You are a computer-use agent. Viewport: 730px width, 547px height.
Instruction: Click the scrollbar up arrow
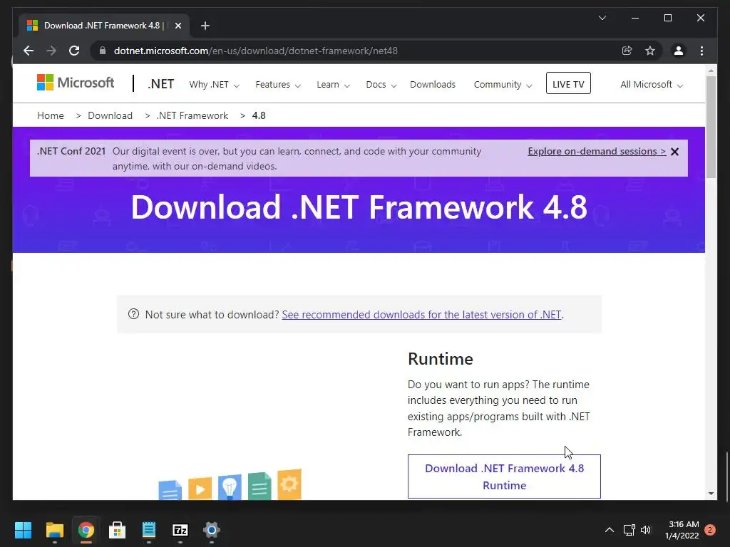click(711, 71)
